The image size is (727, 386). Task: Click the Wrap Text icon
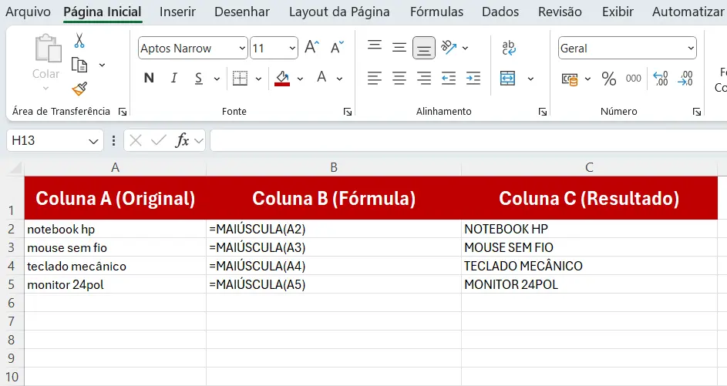tap(509, 48)
